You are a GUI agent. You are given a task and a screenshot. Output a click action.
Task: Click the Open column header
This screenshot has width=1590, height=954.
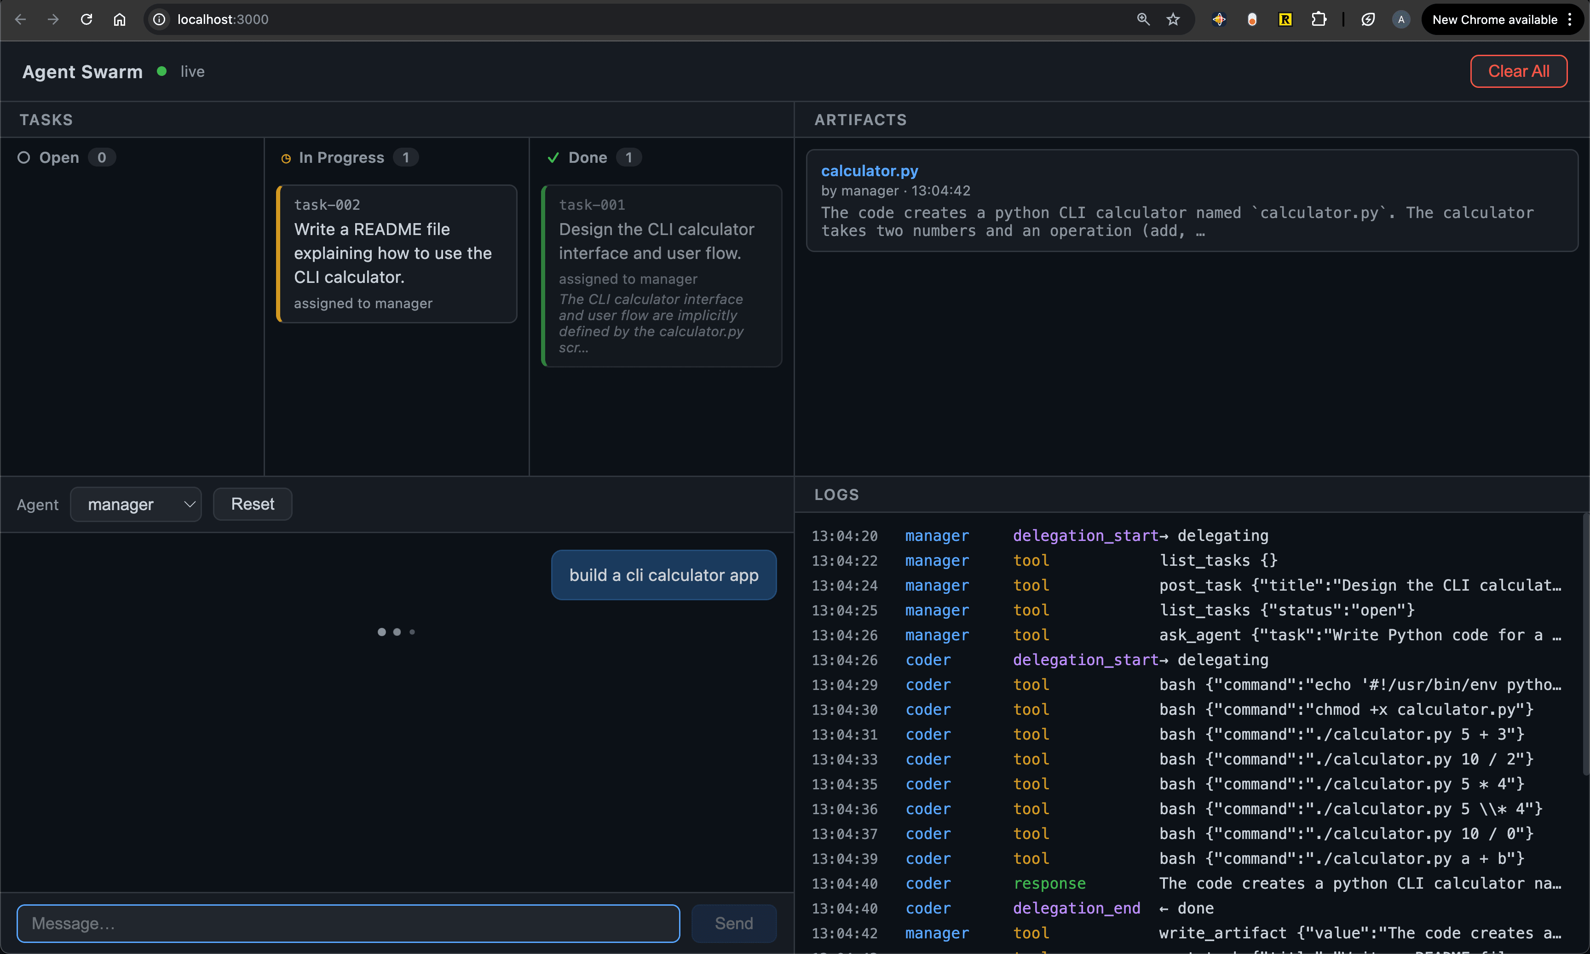[59, 157]
